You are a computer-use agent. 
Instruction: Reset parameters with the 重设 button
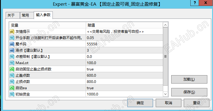click(x=197, y=103)
